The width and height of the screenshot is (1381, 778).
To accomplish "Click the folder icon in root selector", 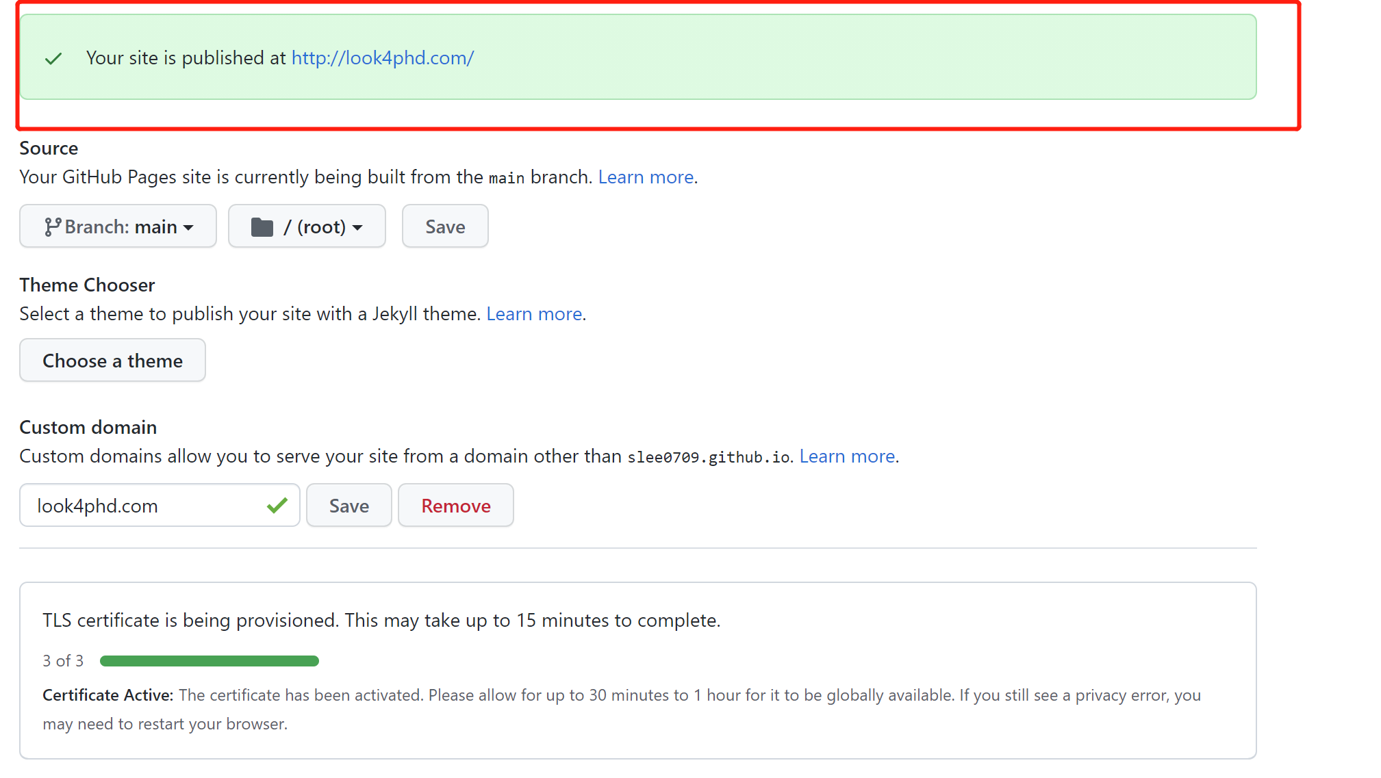I will click(262, 226).
